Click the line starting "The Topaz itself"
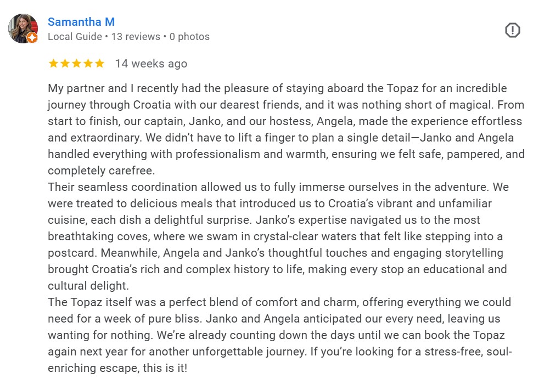Viewport: 544px width, 390px height. pyautogui.click(x=279, y=302)
